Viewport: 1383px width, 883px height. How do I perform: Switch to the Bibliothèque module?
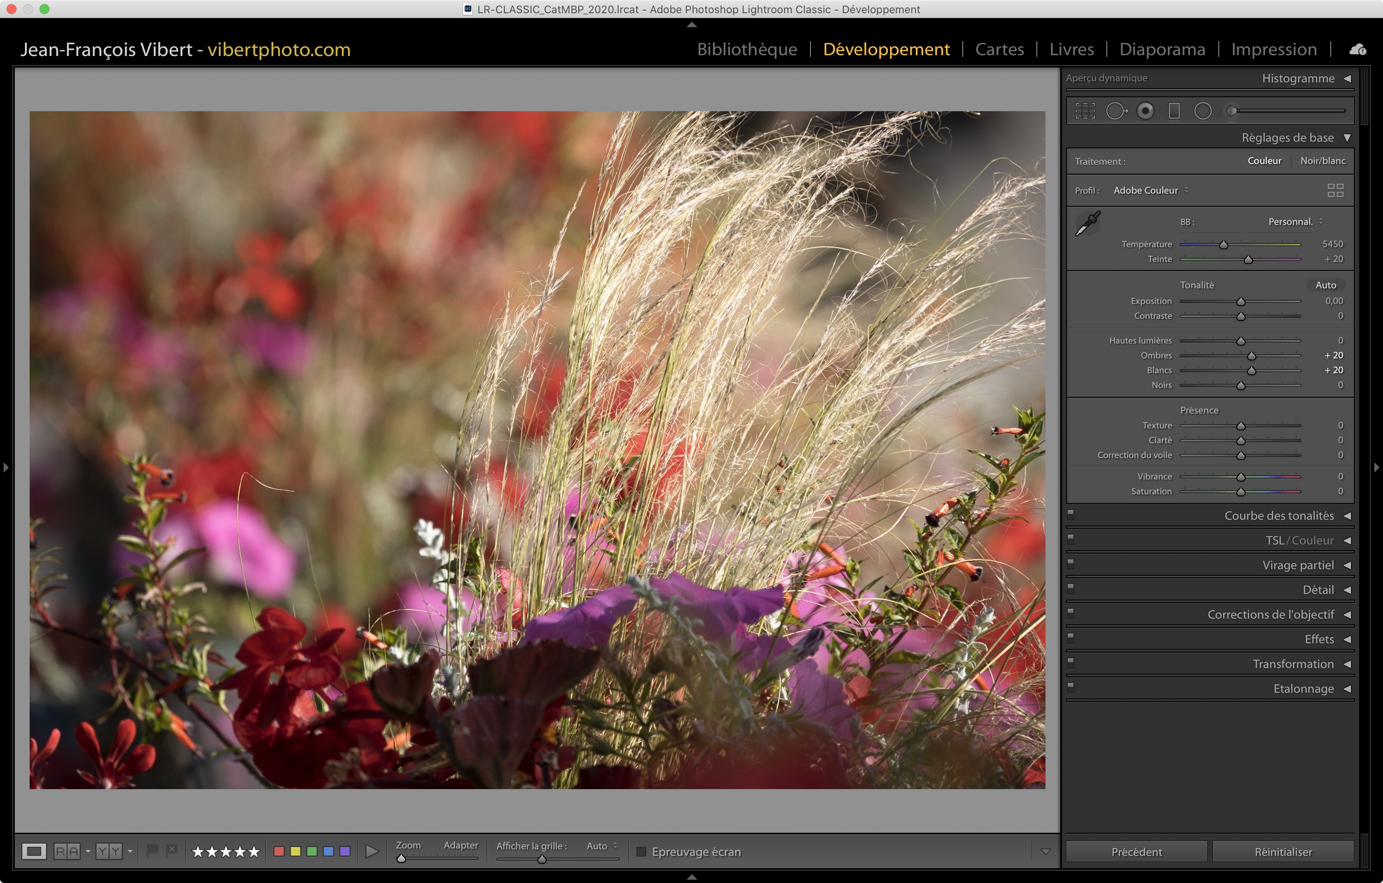coord(747,49)
